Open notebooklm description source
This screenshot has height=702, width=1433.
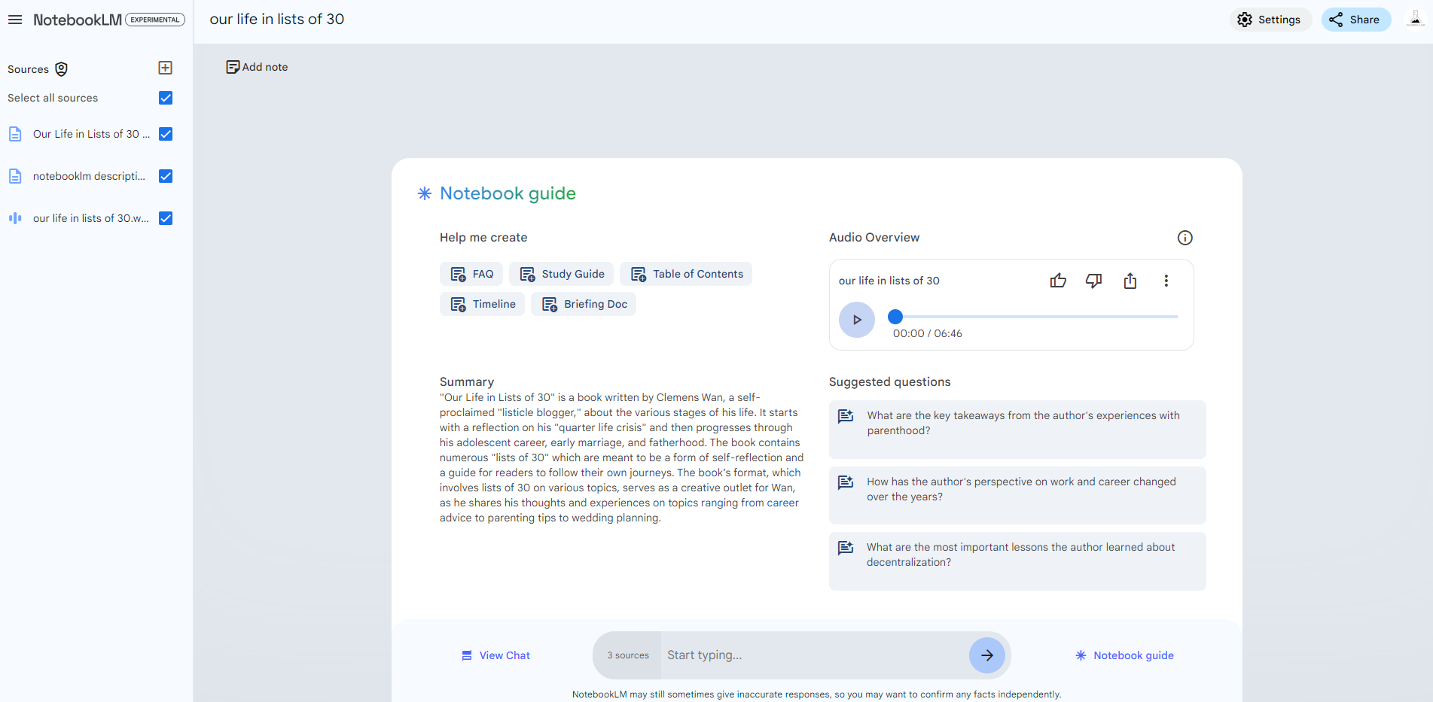click(89, 176)
